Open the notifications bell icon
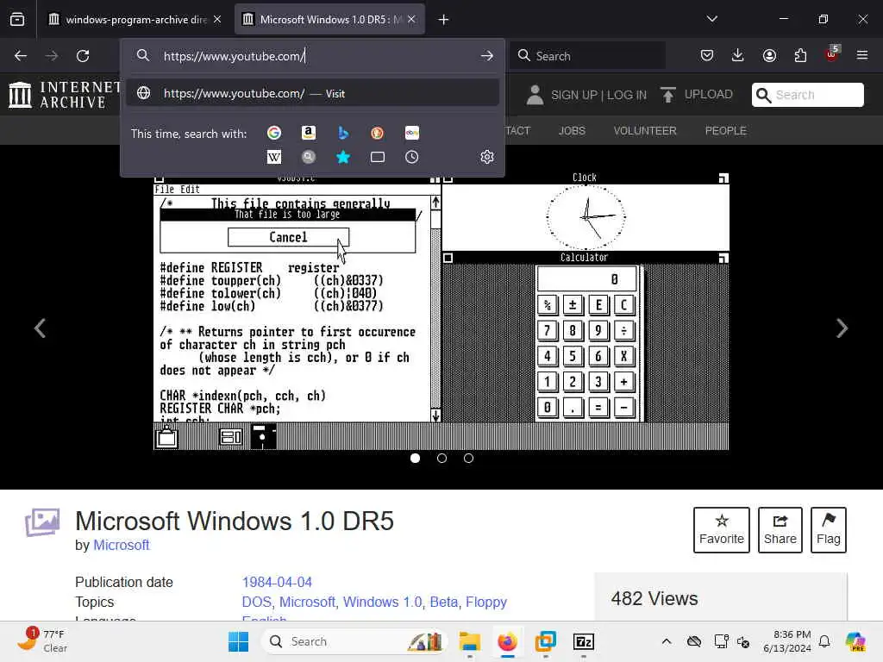Viewport: 883px width, 662px height. coord(824,641)
